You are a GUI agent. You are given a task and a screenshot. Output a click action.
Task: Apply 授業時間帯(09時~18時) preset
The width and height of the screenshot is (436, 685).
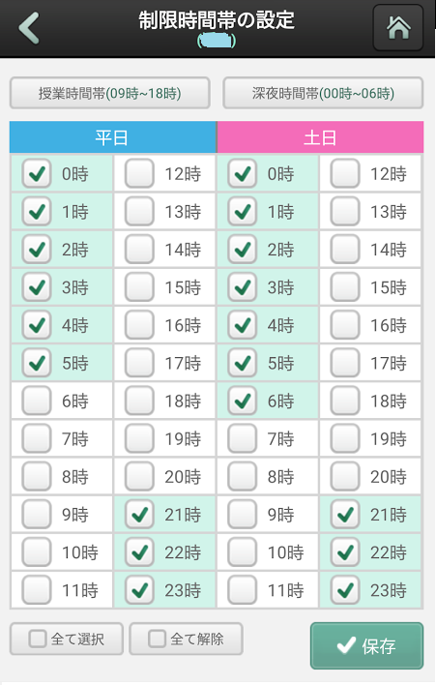(x=109, y=93)
